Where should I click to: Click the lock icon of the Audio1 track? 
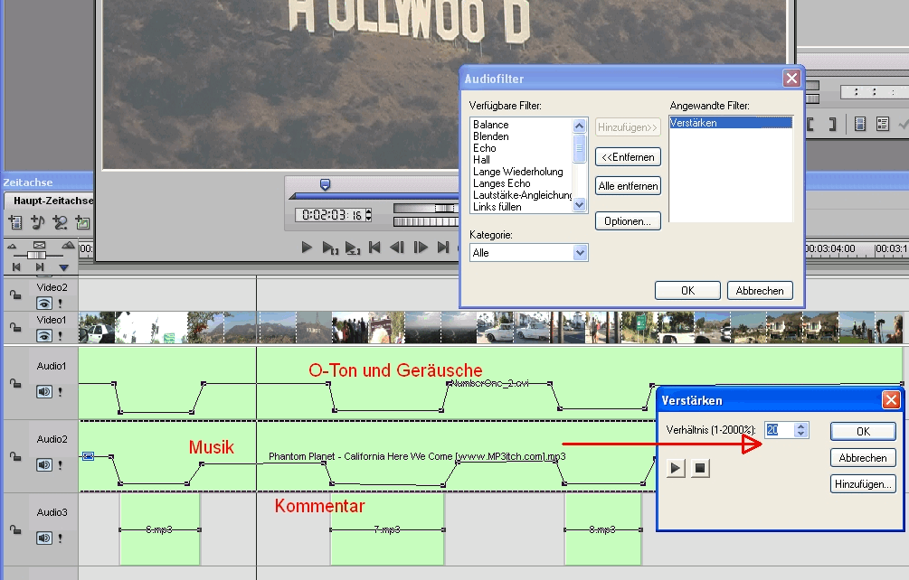click(15, 384)
